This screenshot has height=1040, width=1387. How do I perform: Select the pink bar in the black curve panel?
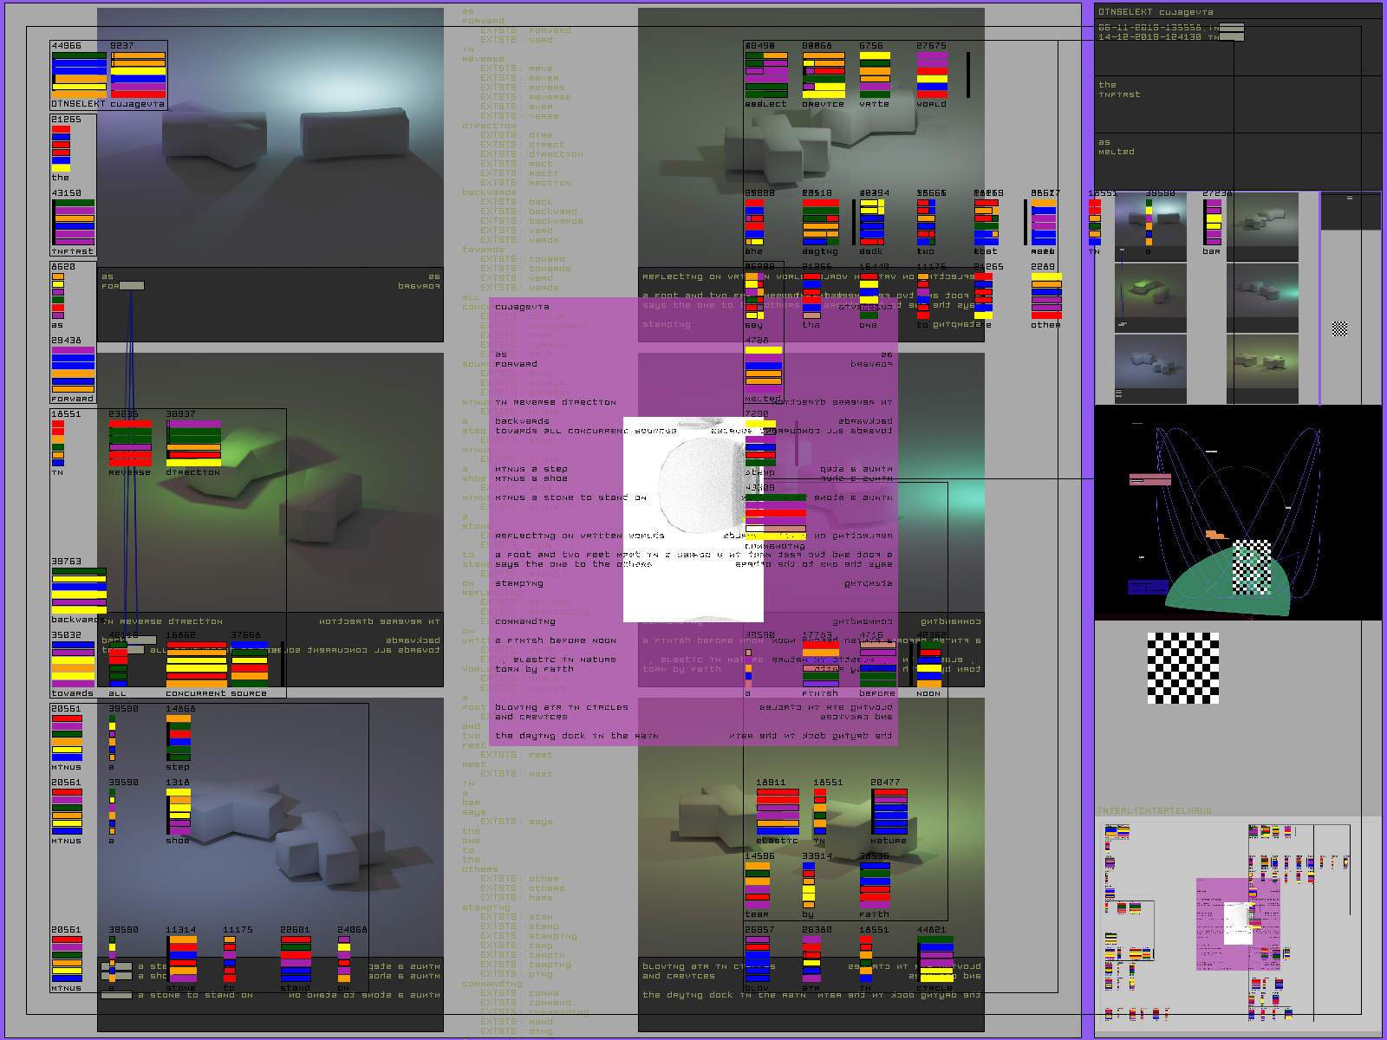(1150, 479)
